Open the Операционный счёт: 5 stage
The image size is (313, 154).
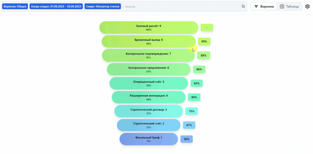[x=149, y=83]
